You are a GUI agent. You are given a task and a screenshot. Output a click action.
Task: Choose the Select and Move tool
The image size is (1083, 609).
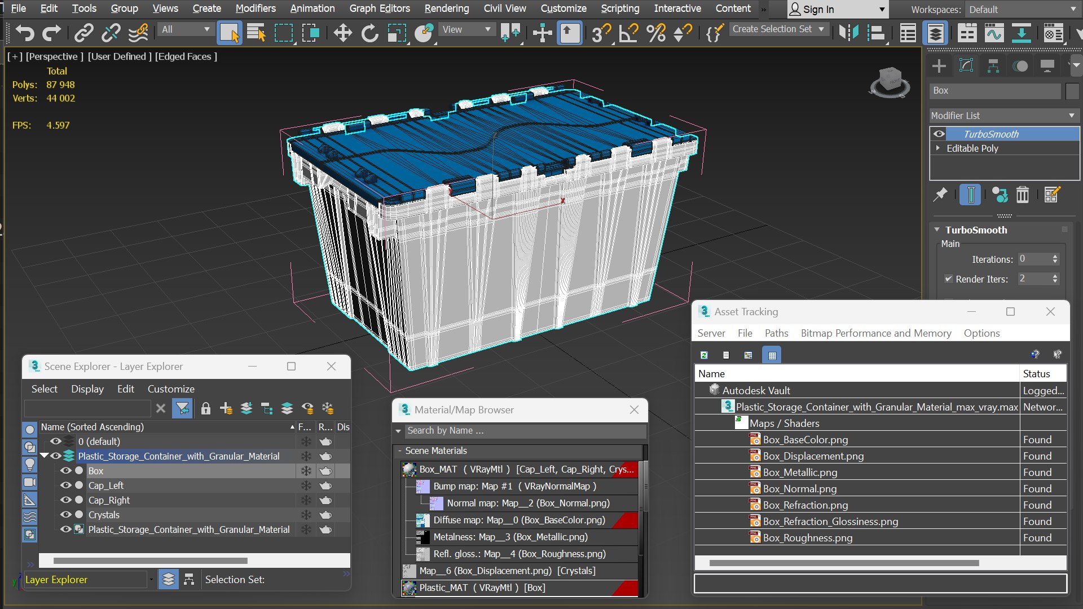342,33
